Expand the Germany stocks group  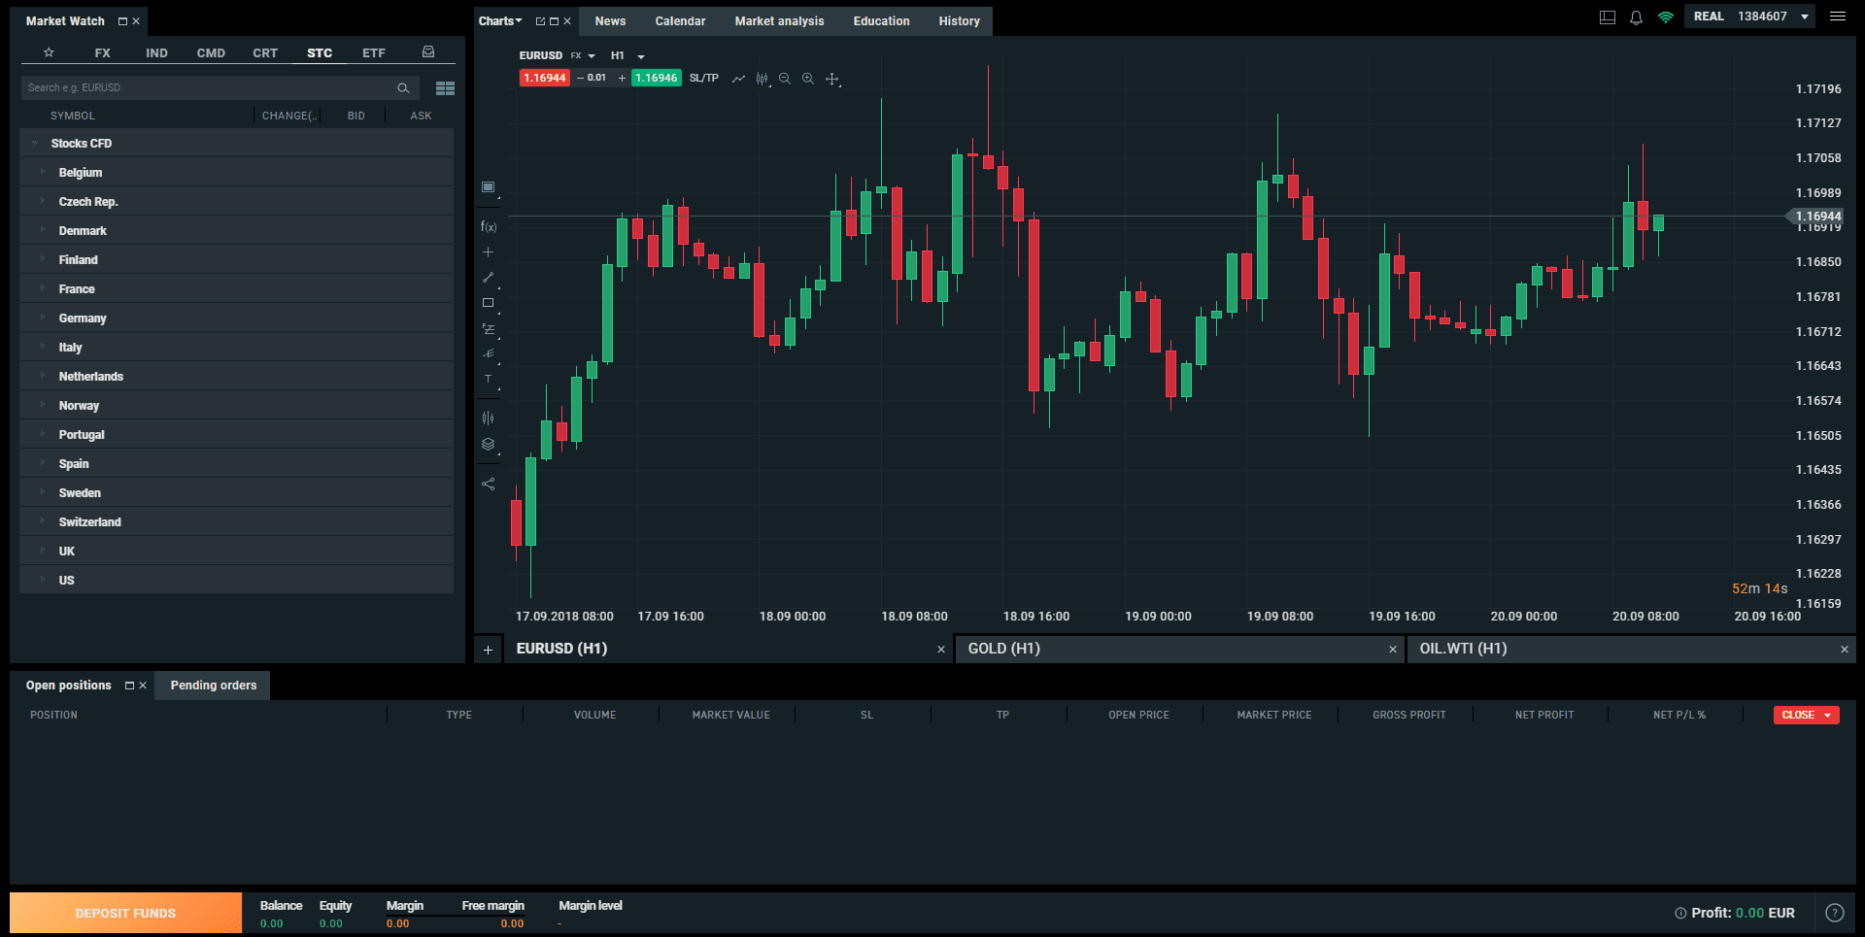(x=83, y=318)
